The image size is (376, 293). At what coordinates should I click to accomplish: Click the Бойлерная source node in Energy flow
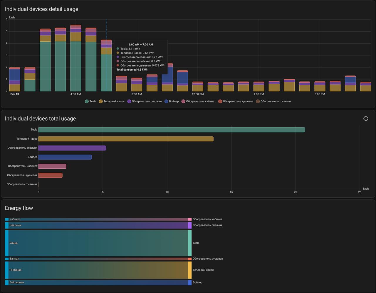[6, 282]
